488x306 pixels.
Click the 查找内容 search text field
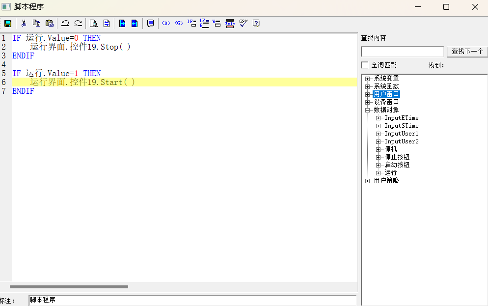pos(402,52)
